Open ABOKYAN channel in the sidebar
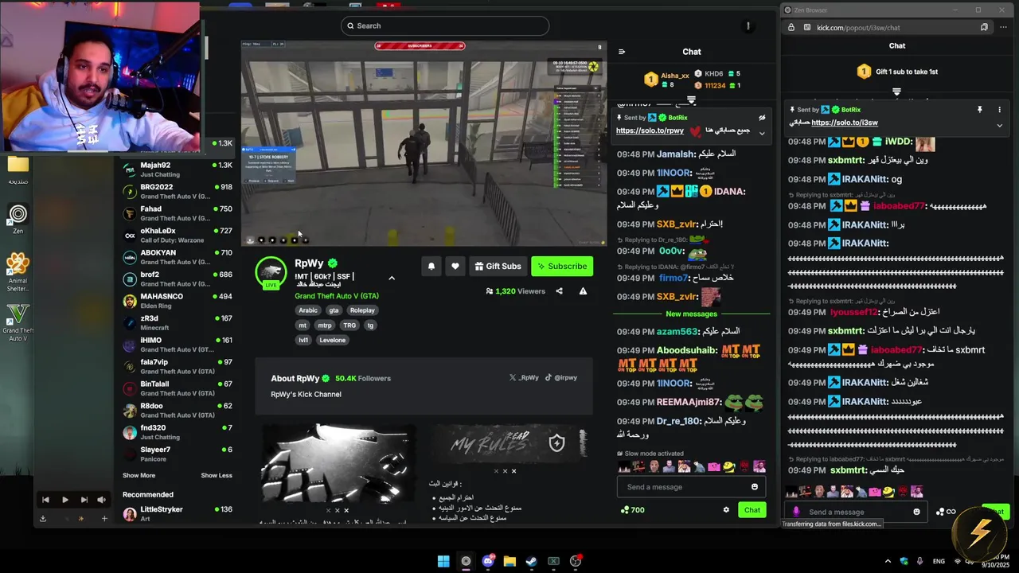 177,257
